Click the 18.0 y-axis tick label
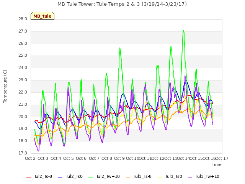The height and width of the screenshot is (184, 245). pos(23,141)
